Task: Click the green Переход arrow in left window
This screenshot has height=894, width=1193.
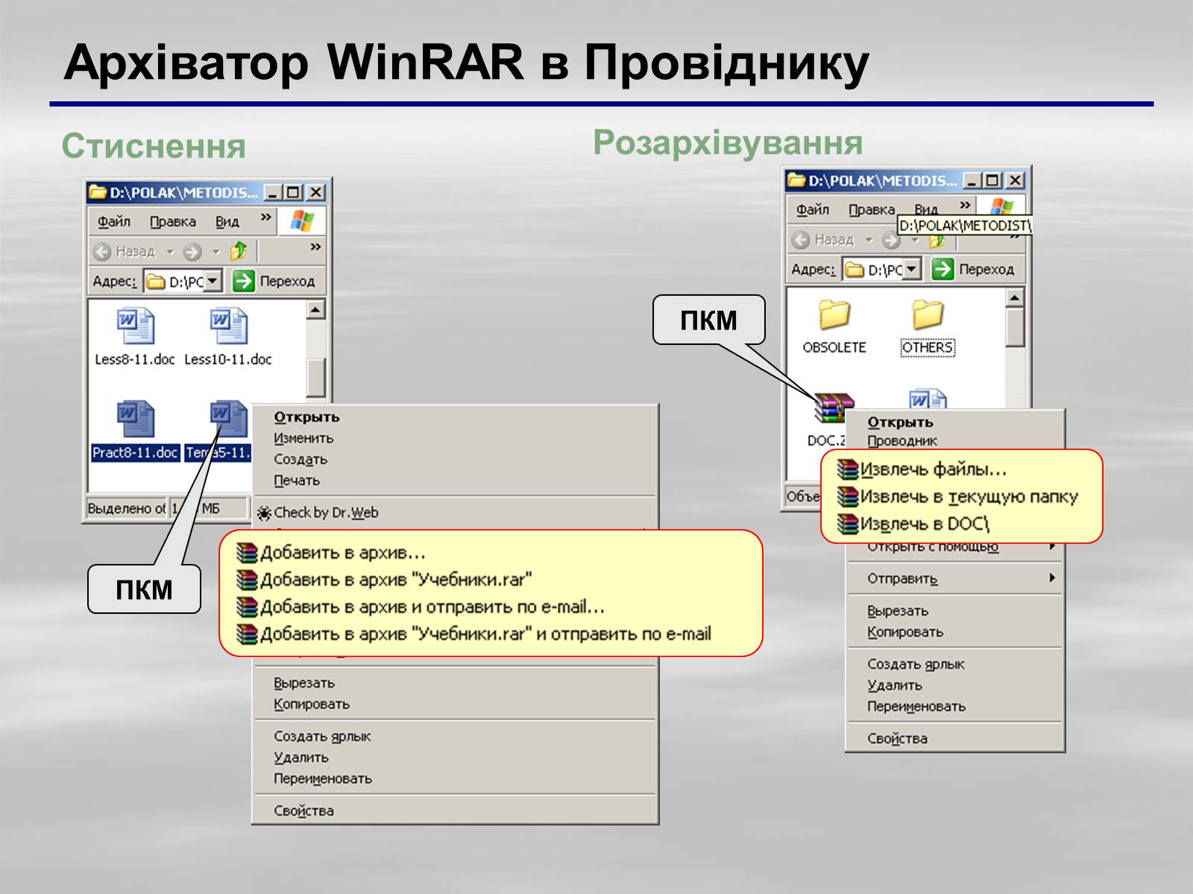Action: 243,281
